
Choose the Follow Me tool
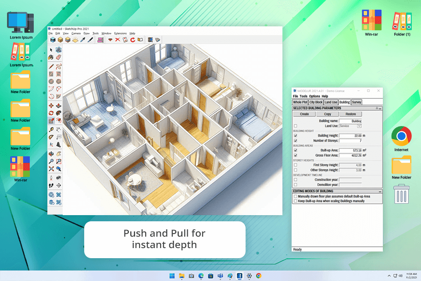58,113
